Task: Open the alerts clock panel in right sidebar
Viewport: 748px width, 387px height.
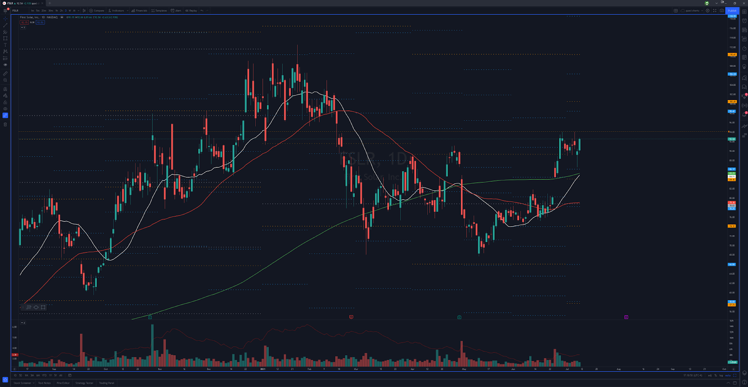Action: point(744,21)
